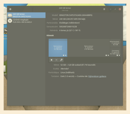
Task: Select partition 1, the 52 GB Ext4 block
Action: point(58,48)
